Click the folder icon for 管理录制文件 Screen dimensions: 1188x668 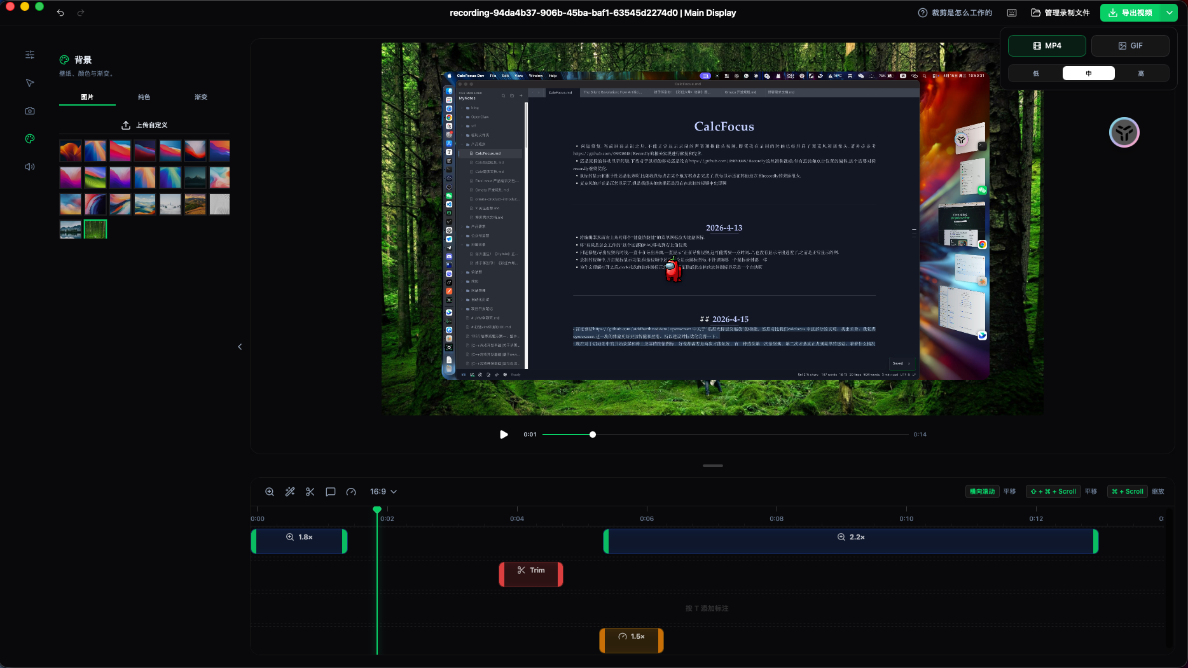(1036, 13)
